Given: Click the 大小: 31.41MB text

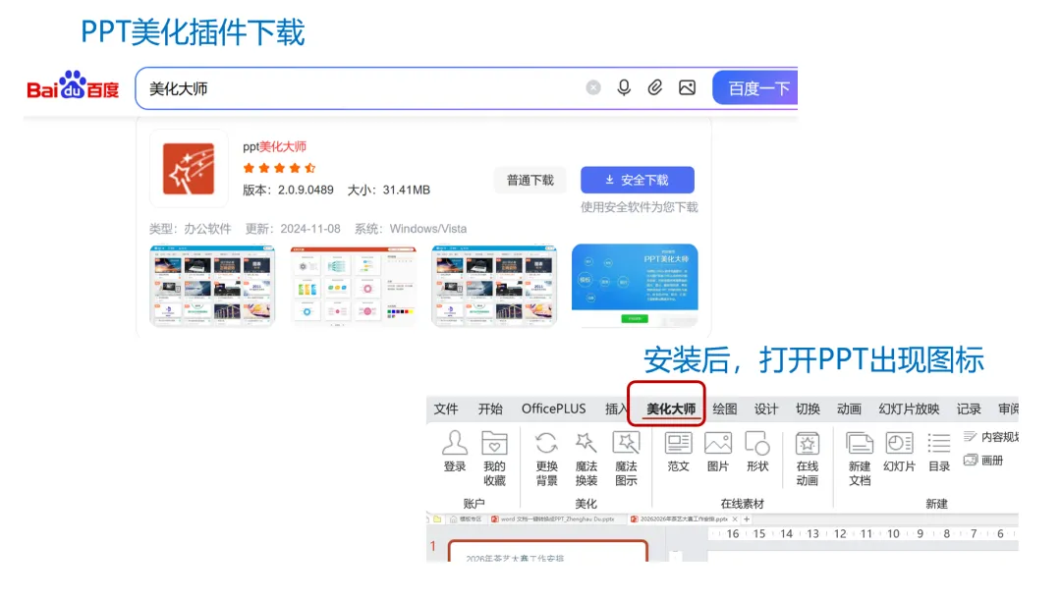Looking at the screenshot, I should [389, 191].
